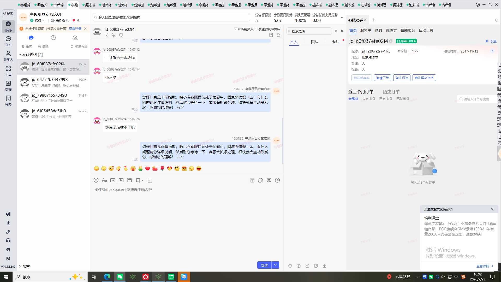The image size is (501, 282).
Task: Click the 邀请下单 button
Action: (383, 78)
